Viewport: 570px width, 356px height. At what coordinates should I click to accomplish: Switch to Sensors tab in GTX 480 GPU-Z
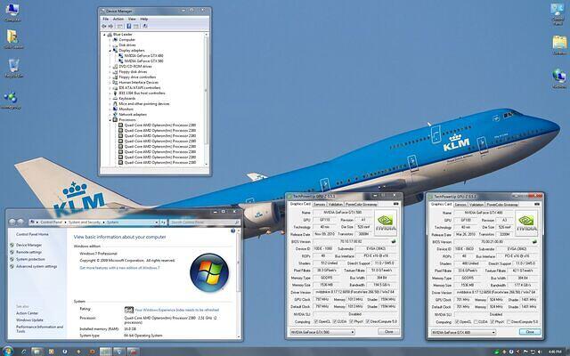coord(461,203)
